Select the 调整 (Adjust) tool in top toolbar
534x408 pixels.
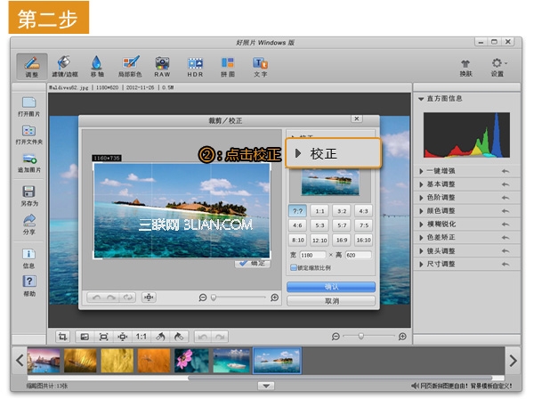(32, 66)
